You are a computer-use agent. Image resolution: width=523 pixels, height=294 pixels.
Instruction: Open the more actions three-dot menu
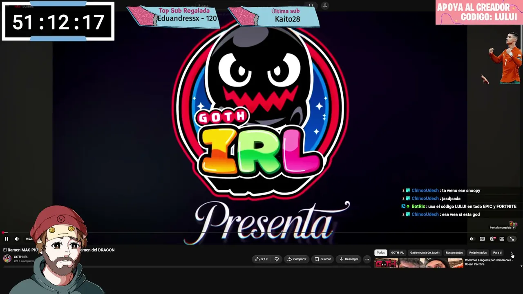coord(367,259)
